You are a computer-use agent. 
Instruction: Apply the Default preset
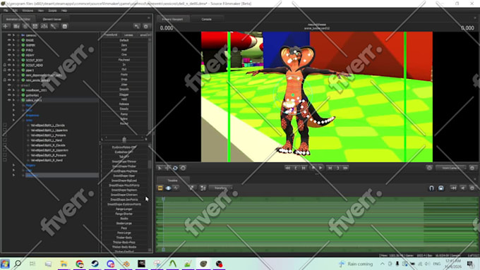(x=124, y=40)
